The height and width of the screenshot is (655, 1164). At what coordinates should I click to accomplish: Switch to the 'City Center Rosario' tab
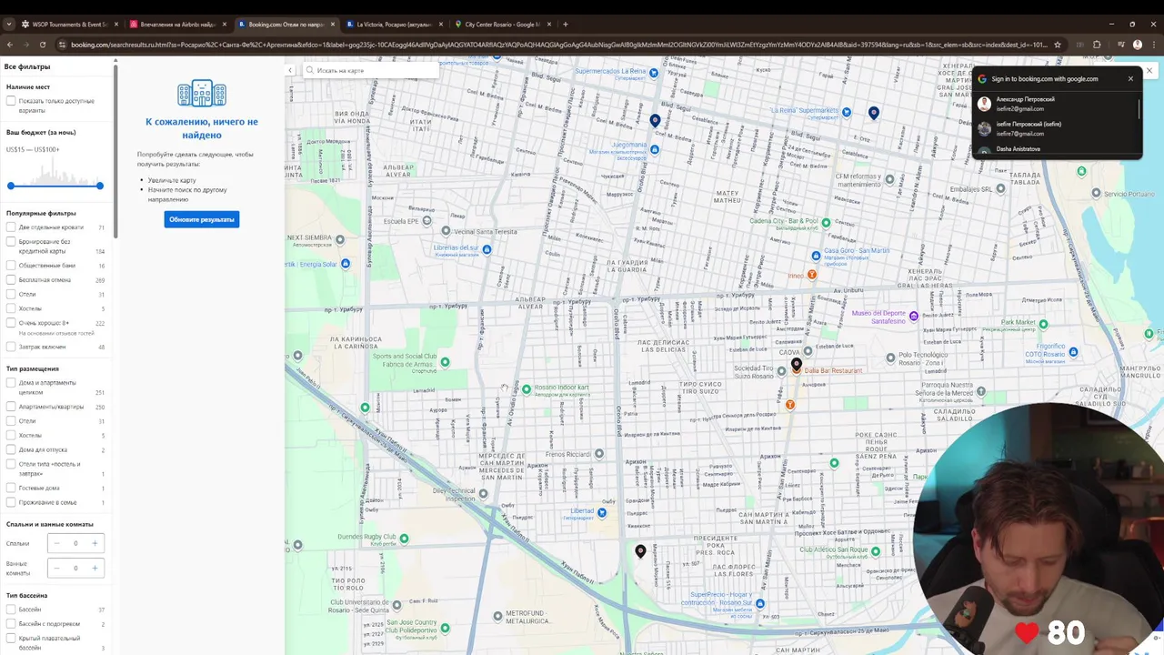502,24
